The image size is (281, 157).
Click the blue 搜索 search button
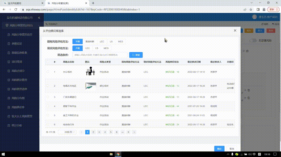point(136,55)
